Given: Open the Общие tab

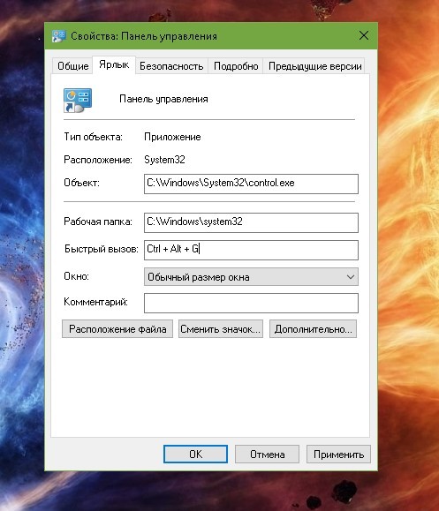Looking at the screenshot, I should pos(73,66).
